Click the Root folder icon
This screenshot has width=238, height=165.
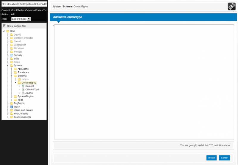[x=8, y=31]
